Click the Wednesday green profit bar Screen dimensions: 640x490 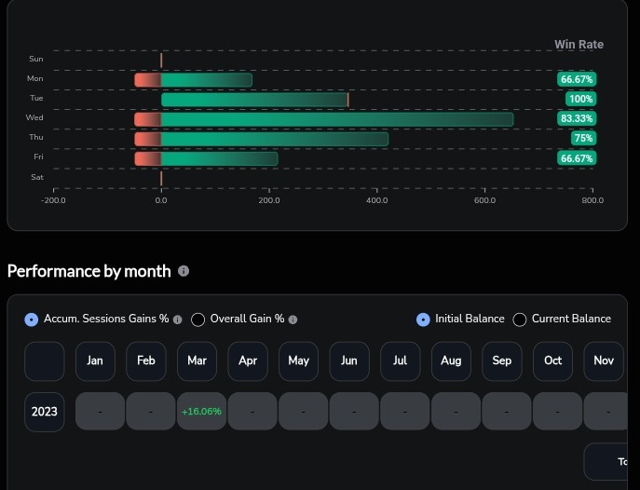click(x=337, y=119)
